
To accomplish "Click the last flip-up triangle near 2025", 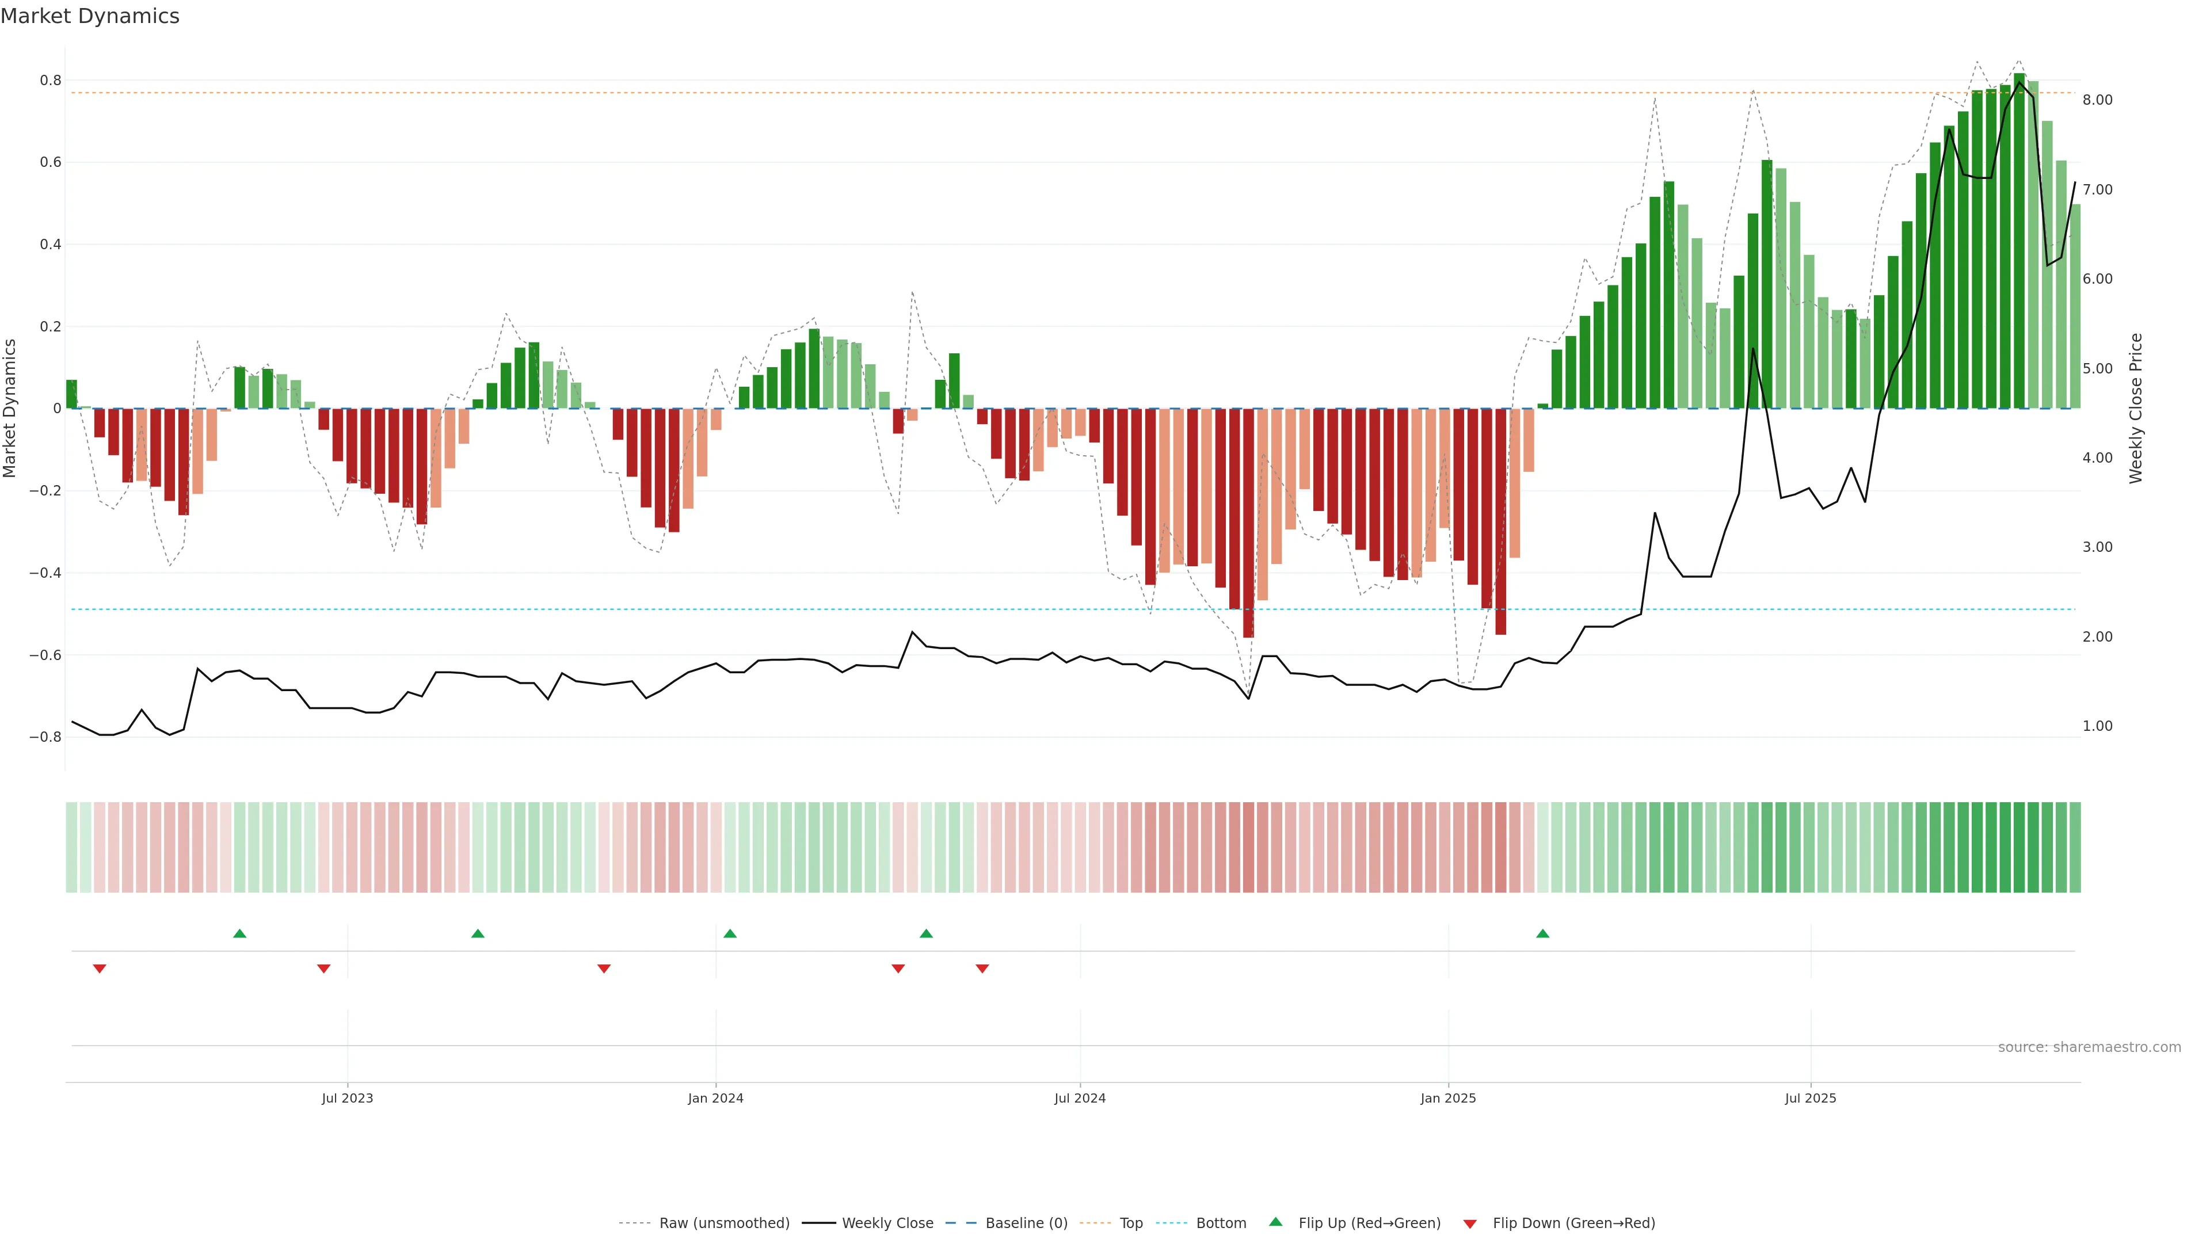I will point(1542,933).
